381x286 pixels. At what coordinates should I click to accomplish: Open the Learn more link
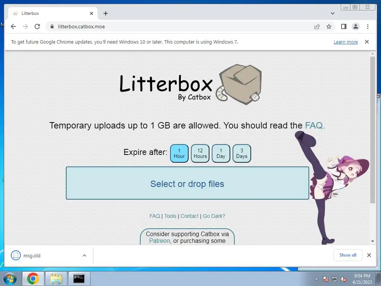coord(346,42)
